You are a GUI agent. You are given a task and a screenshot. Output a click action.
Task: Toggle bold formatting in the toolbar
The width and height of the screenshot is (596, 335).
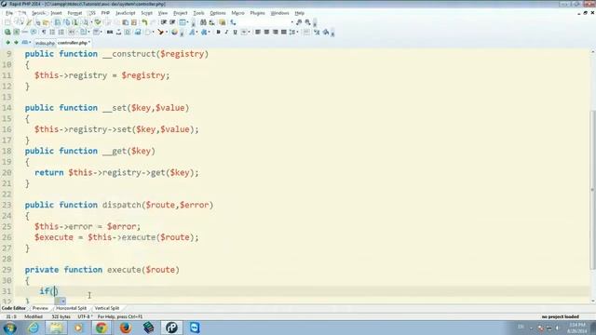[218, 33]
